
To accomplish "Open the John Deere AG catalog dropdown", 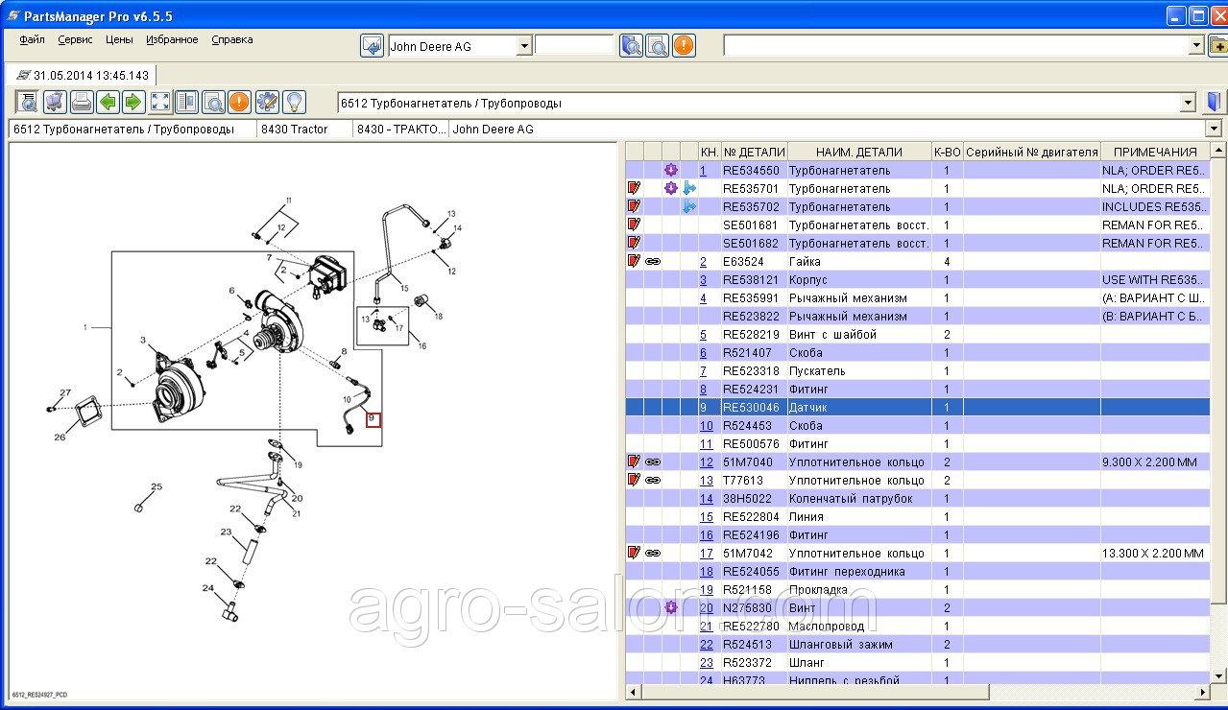I will 524,46.
